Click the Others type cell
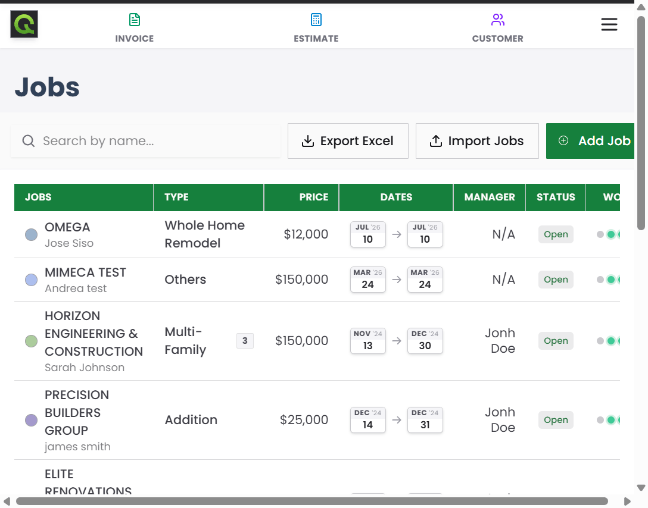 185,280
